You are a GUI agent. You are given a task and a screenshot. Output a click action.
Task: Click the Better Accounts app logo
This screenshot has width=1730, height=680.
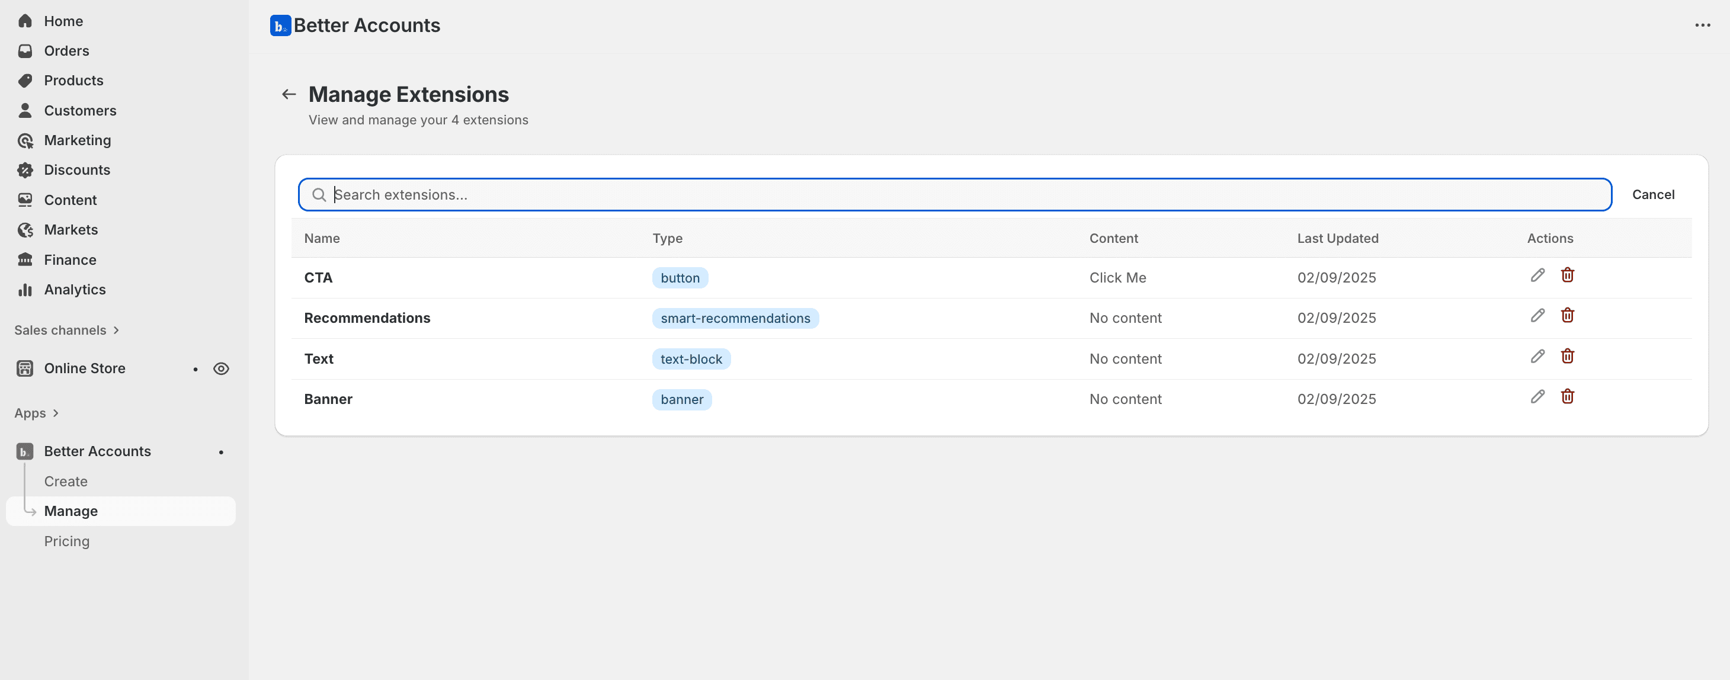[280, 25]
